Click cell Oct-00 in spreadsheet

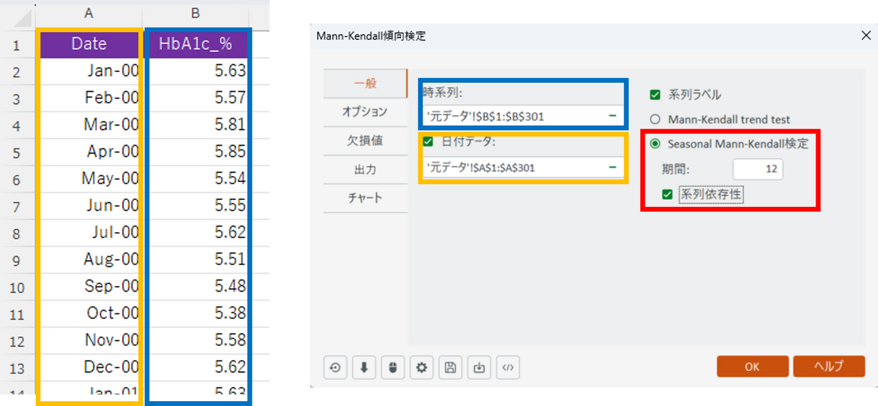[89, 313]
